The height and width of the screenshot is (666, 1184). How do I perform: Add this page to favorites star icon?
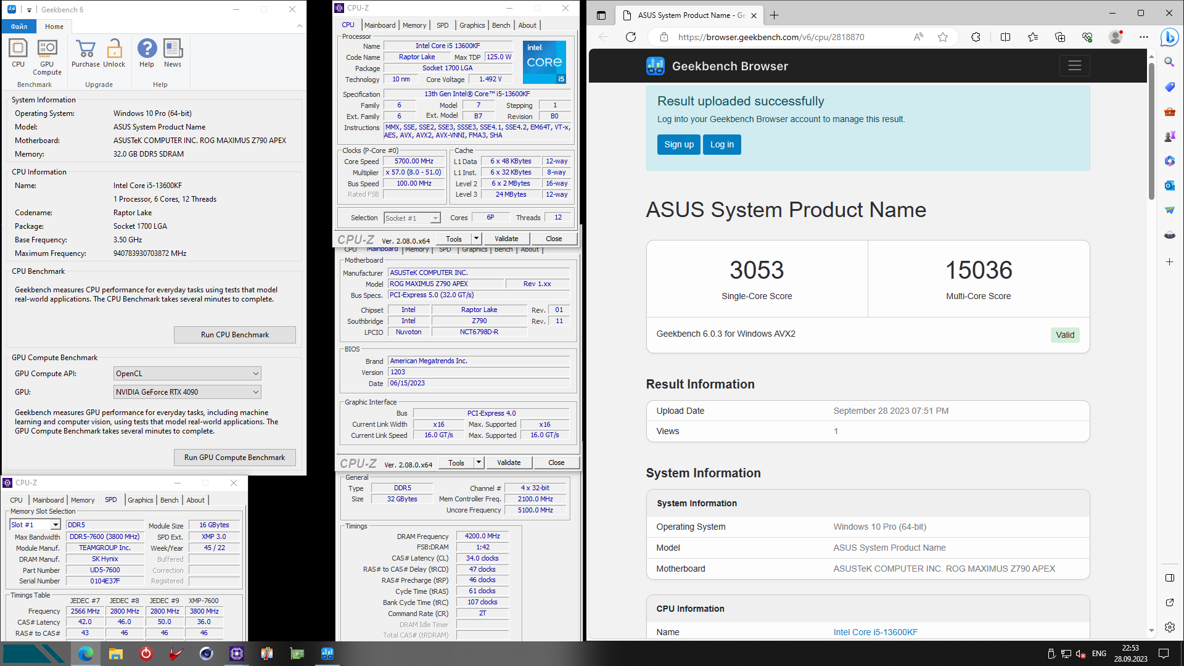[943, 37]
